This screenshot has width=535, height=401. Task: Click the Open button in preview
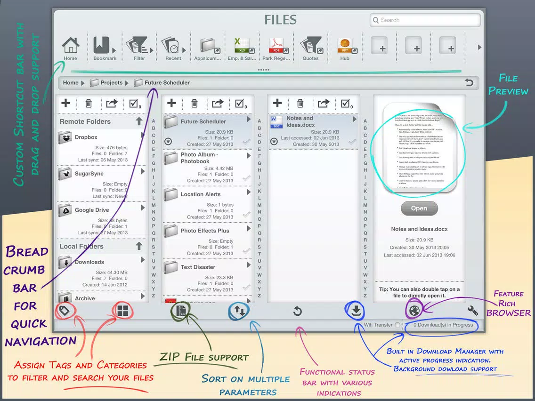click(419, 209)
